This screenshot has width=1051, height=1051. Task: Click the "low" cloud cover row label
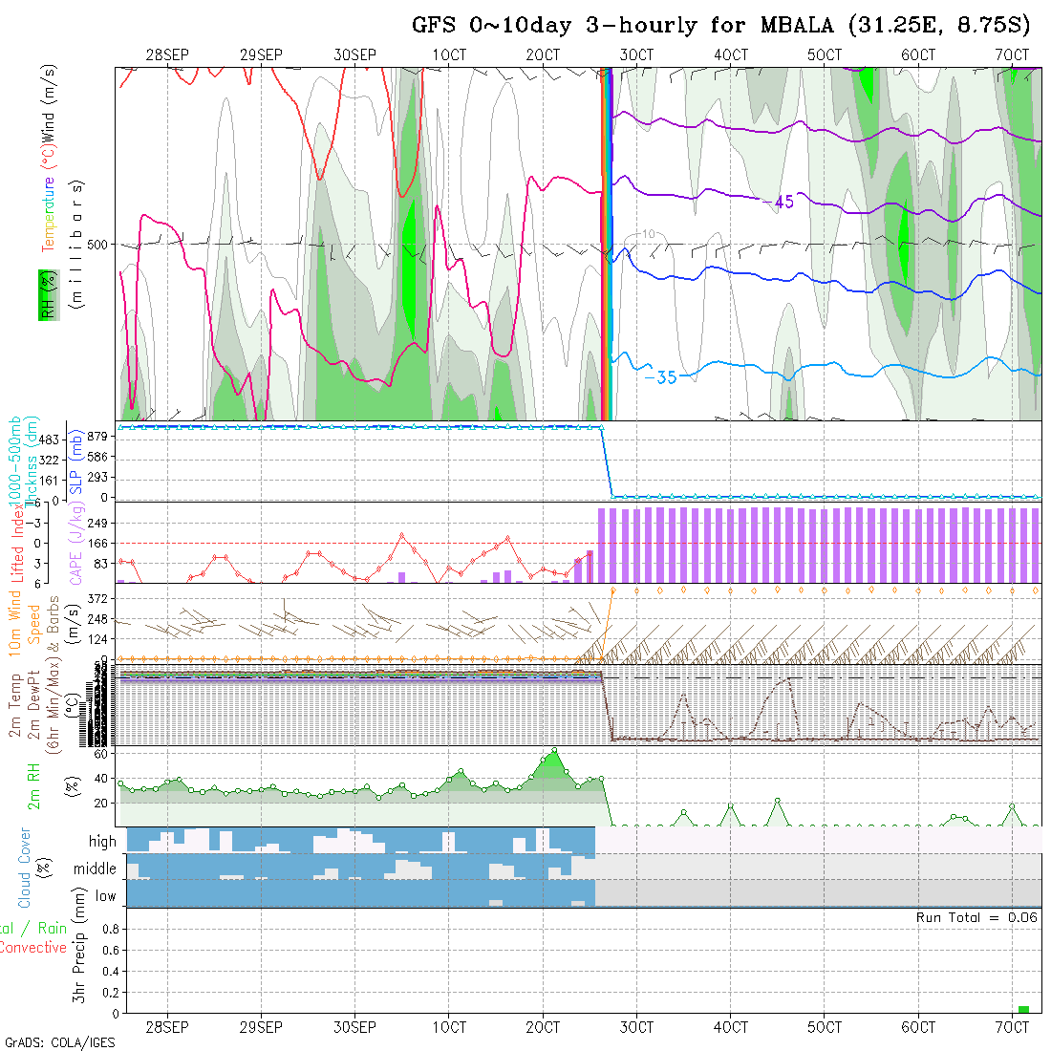click(105, 896)
